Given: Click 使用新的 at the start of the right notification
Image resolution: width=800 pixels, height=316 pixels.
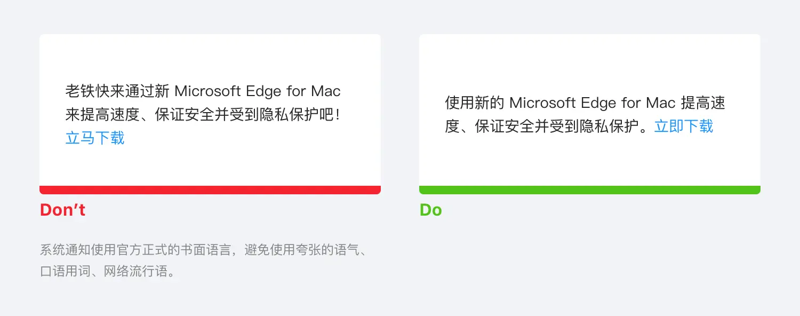Looking at the screenshot, I should (x=475, y=102).
